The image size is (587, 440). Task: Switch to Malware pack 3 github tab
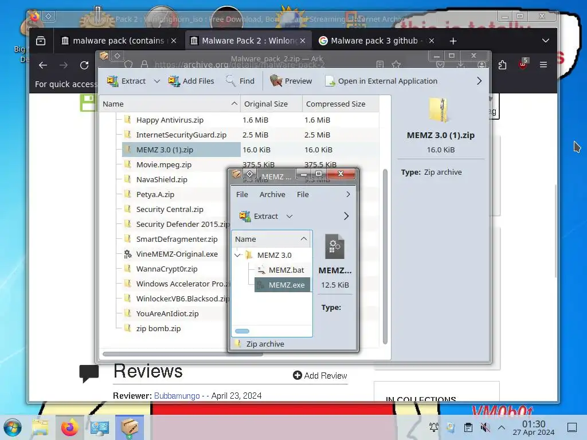[x=376, y=41]
